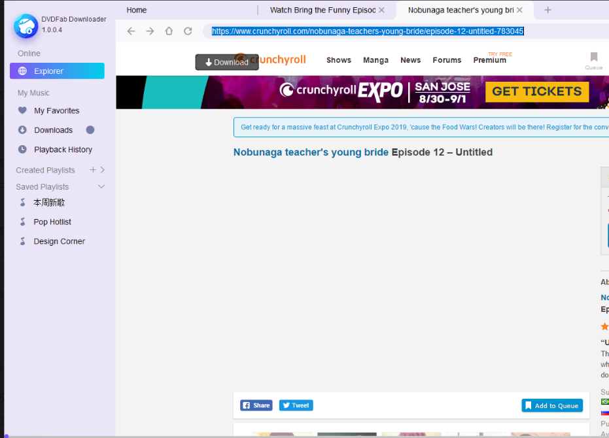Switch to Watch Bring the Funny tab
This screenshot has height=438, width=609.
point(322,10)
